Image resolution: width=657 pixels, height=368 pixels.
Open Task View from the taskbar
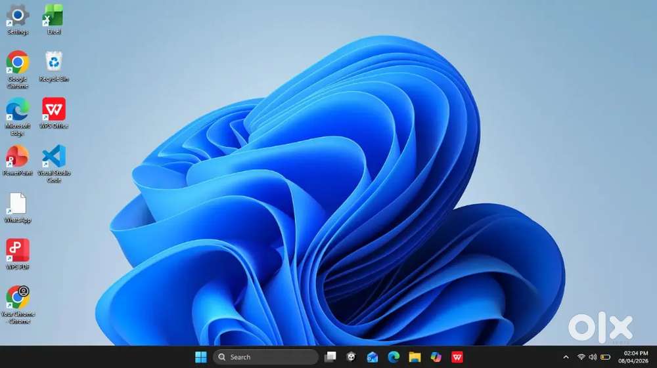coord(330,357)
